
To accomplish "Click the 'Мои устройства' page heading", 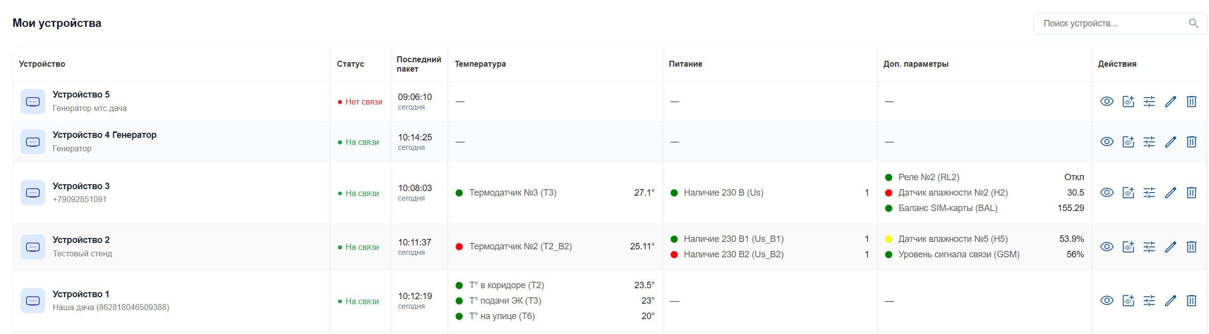I will click(x=57, y=23).
